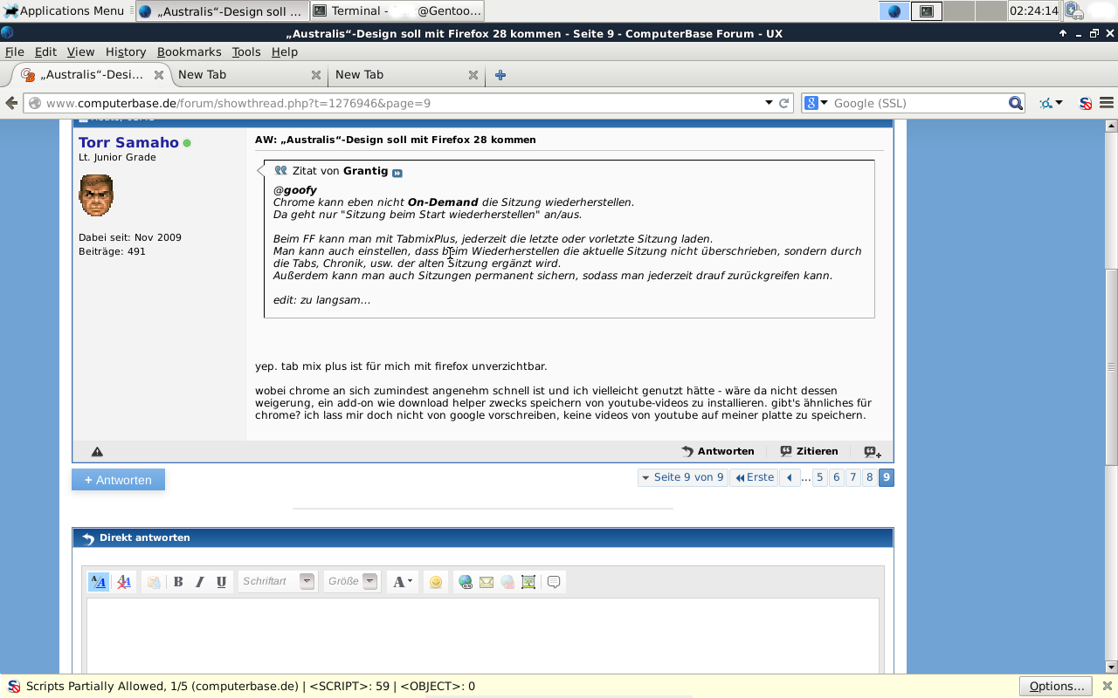Open the Applications Menu
This screenshot has height=698, width=1118.
coord(63,10)
